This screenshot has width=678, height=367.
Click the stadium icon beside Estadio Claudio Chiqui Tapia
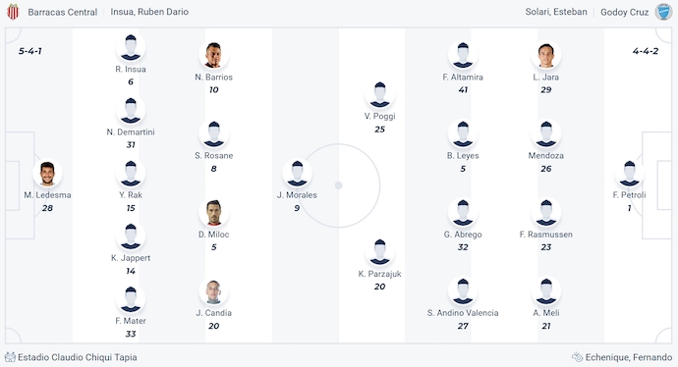(10, 357)
